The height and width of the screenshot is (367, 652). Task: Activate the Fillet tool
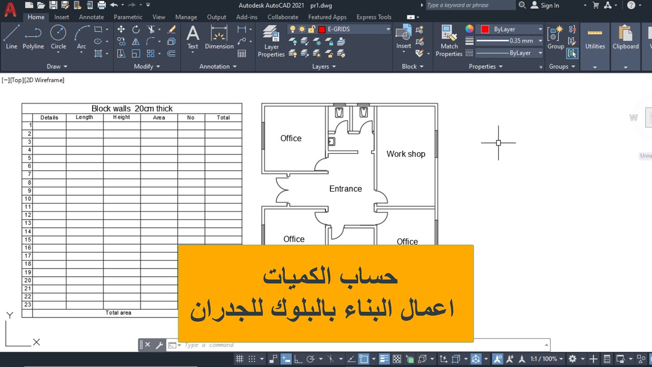point(151,41)
